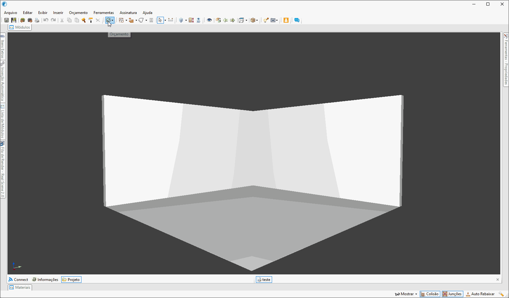
Task: Toggle the eye visibility icon
Action: [x=209, y=20]
